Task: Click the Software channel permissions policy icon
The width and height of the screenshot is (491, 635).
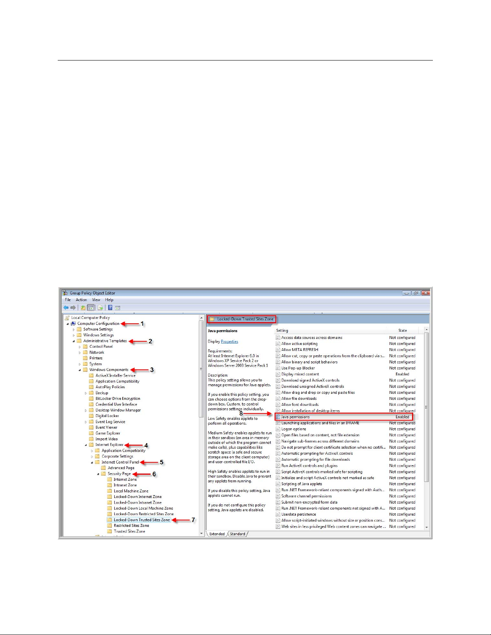Action: click(x=278, y=496)
